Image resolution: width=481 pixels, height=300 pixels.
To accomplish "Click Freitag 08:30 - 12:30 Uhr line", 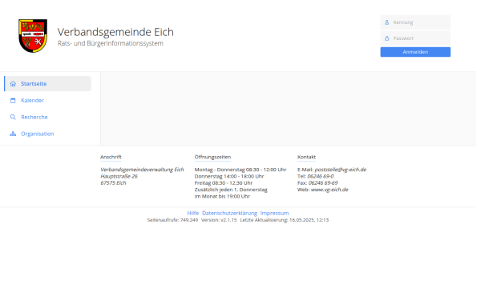I will click(x=224, y=183).
